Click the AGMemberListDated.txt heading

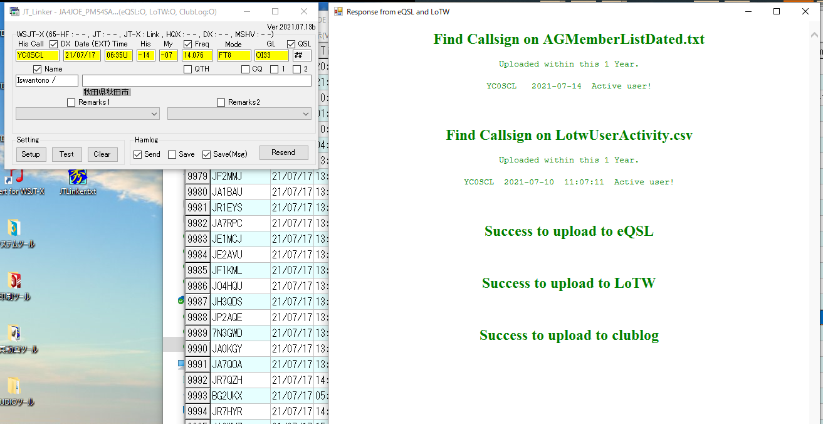coord(569,39)
